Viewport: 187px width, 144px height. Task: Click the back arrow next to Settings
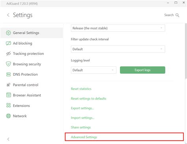coord(8,15)
